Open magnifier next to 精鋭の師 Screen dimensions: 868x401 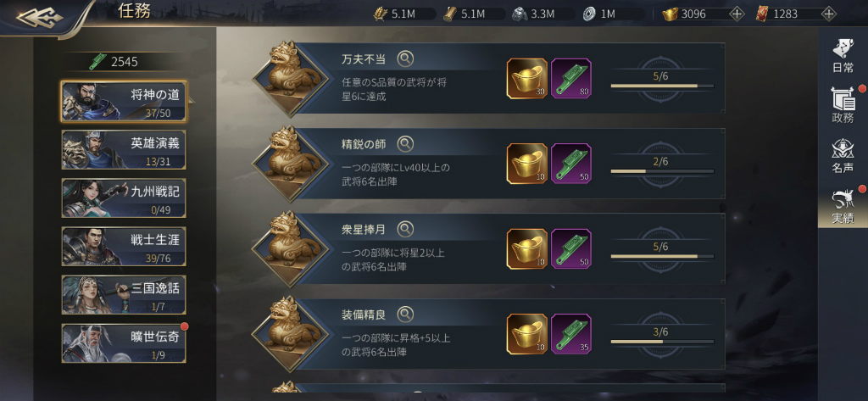click(x=405, y=144)
